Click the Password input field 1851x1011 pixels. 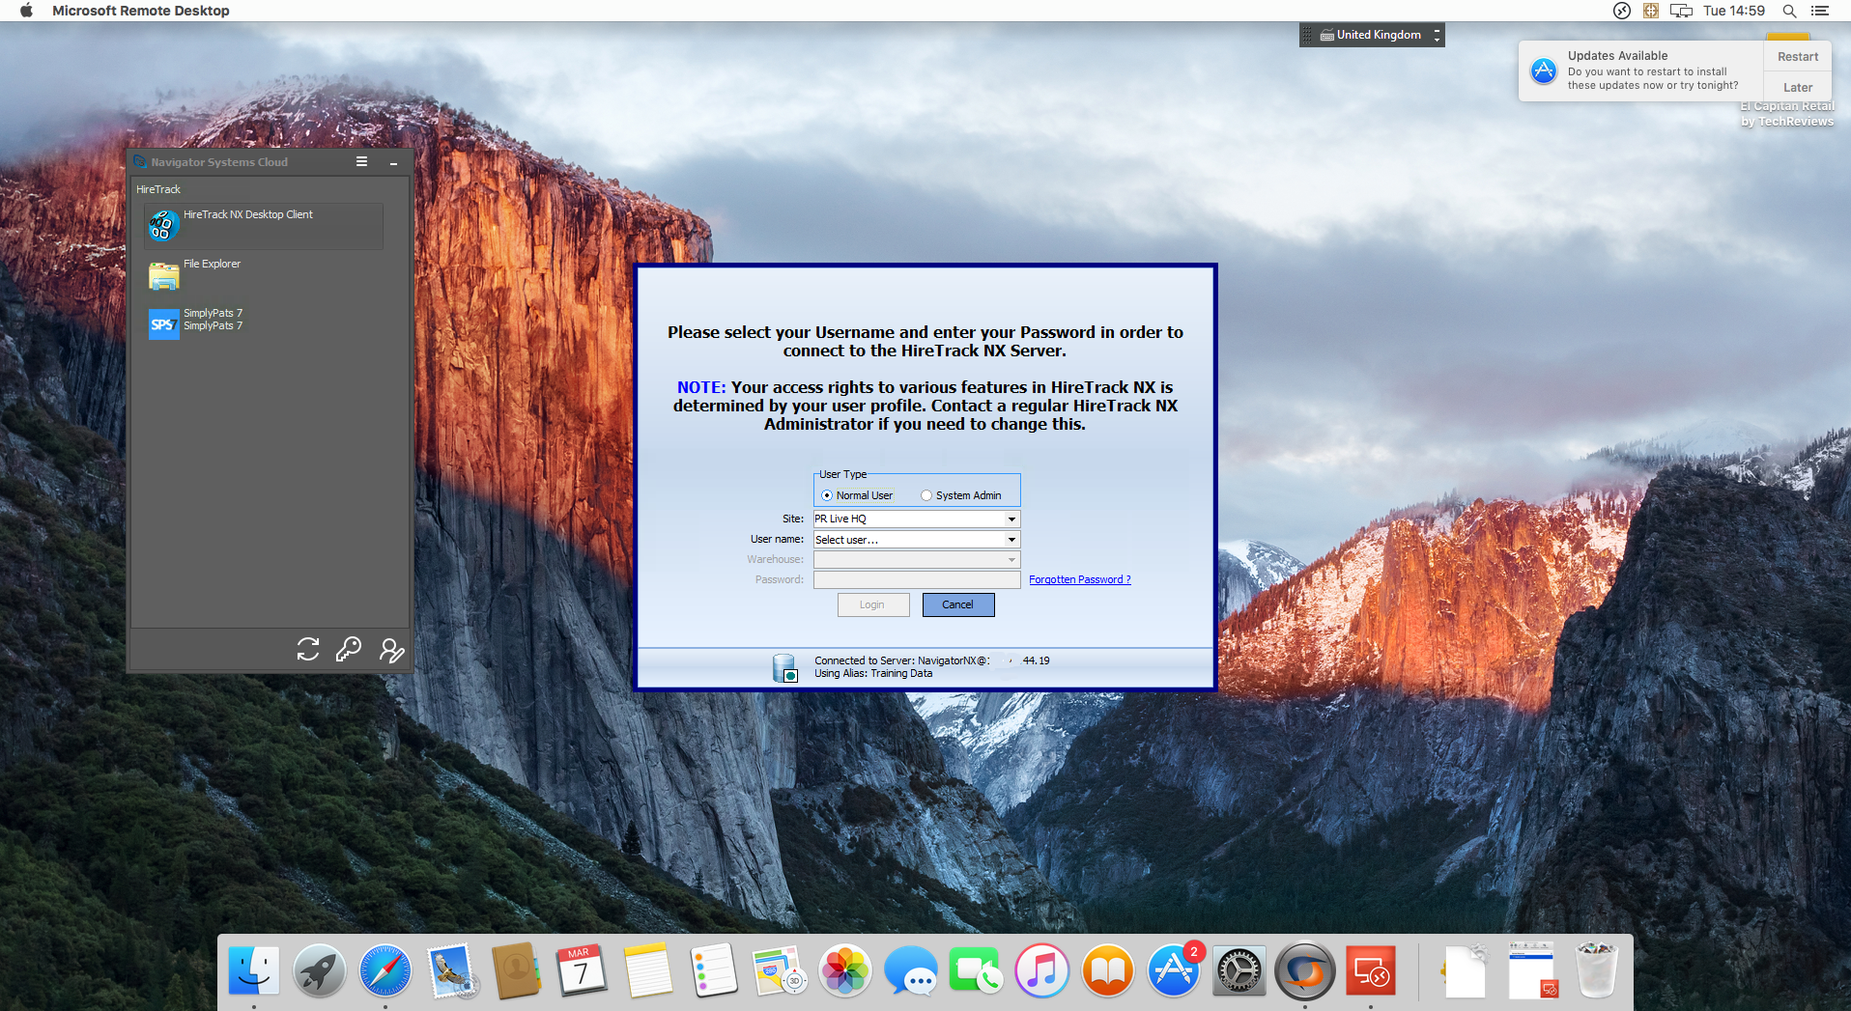click(916, 580)
